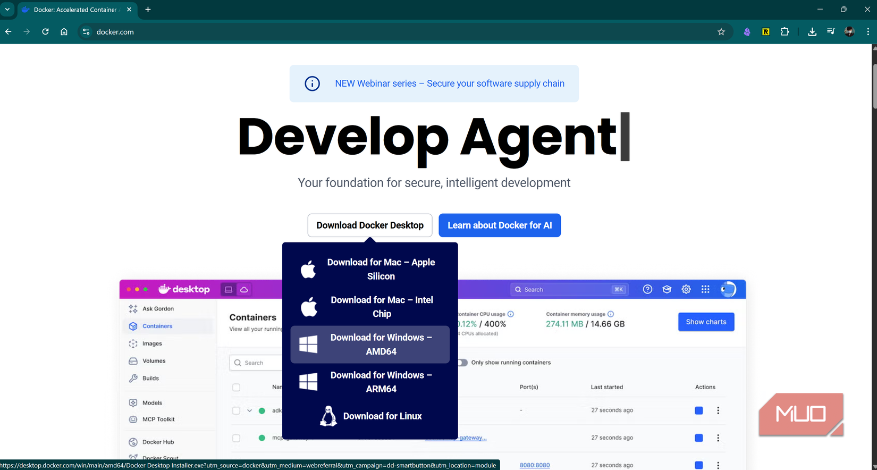This screenshot has height=470, width=877.
Task: Click the info icon in webinar banner
Action: coord(312,83)
